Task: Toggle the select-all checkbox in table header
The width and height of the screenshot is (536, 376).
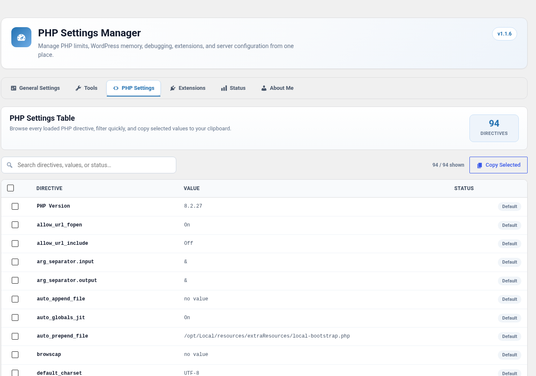Action: (x=10, y=188)
